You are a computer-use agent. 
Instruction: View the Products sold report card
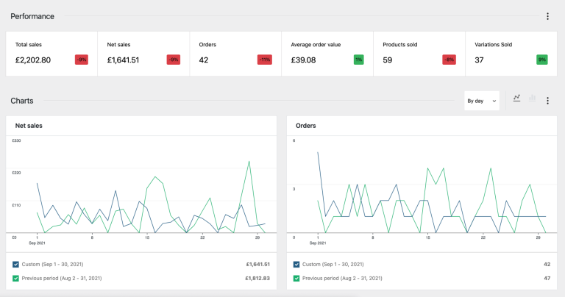(x=419, y=54)
